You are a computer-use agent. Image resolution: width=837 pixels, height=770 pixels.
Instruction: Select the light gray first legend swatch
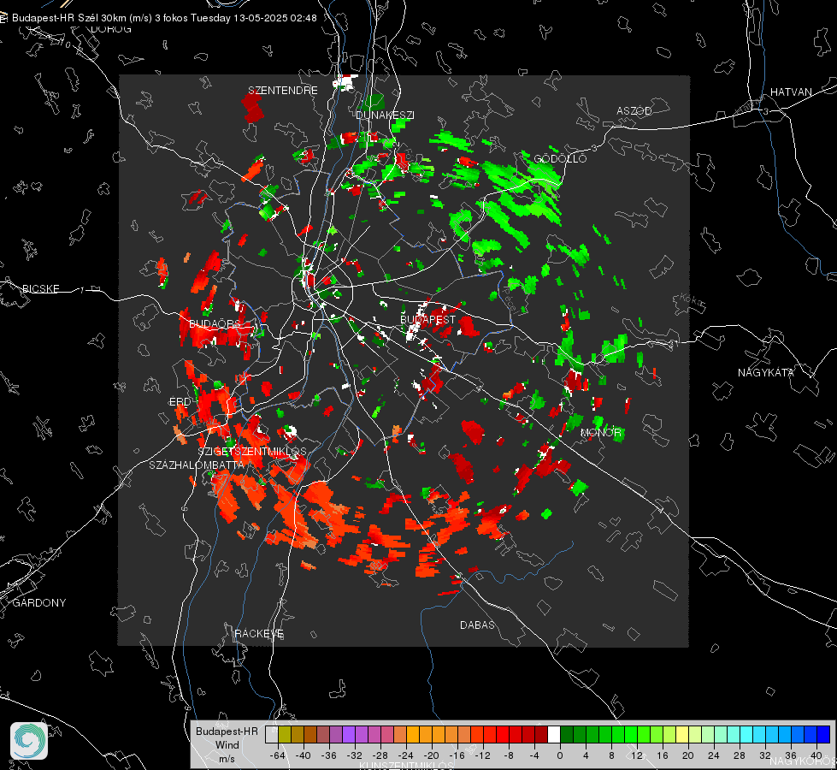click(x=272, y=735)
